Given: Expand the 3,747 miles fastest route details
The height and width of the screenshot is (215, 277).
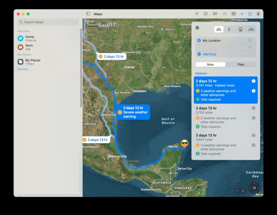Looking at the screenshot, I should click(253, 81).
